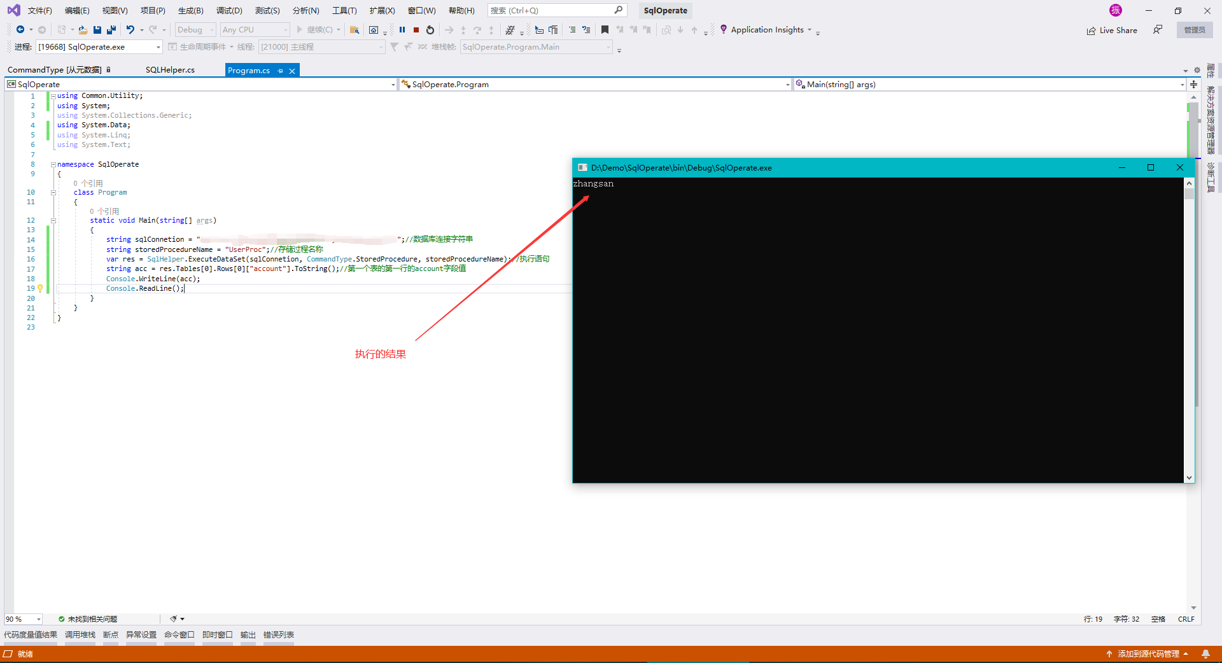Viewport: 1222px width, 663px height.
Task: Undo last edit with the undo icon
Action: [130, 29]
